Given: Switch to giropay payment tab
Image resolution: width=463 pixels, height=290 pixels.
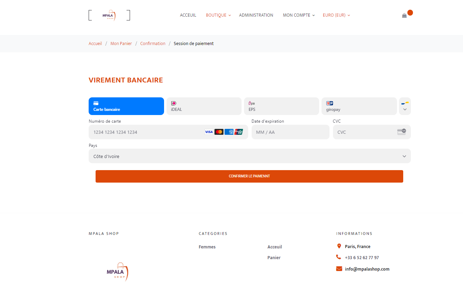Looking at the screenshot, I should 359,106.
